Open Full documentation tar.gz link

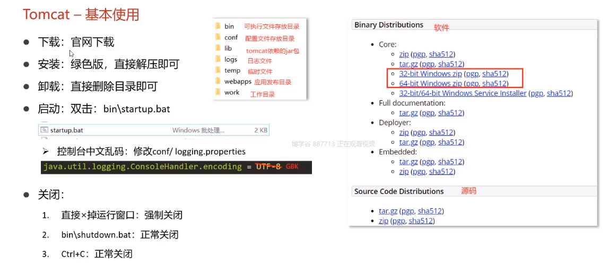(x=409, y=113)
